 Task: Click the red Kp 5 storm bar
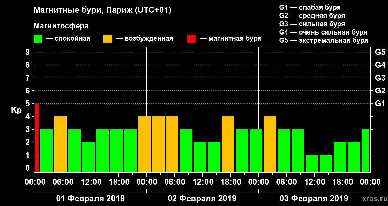point(37,138)
